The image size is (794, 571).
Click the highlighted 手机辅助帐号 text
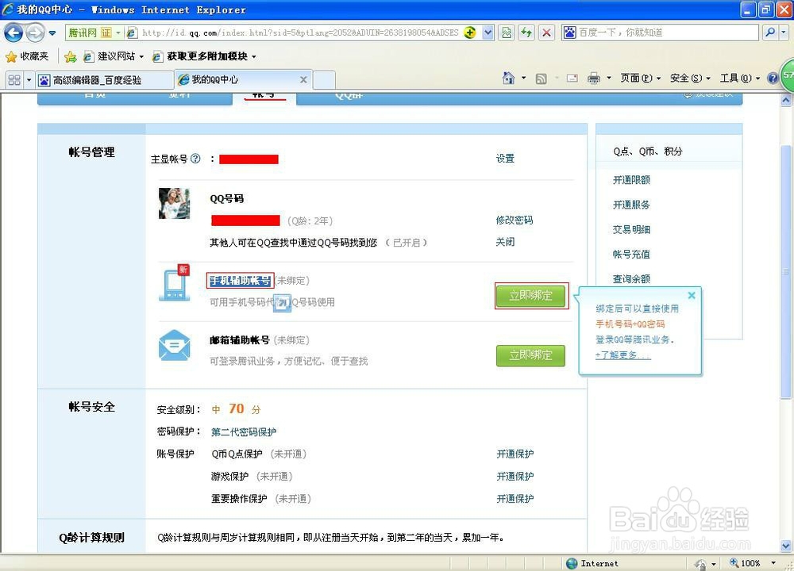(240, 280)
